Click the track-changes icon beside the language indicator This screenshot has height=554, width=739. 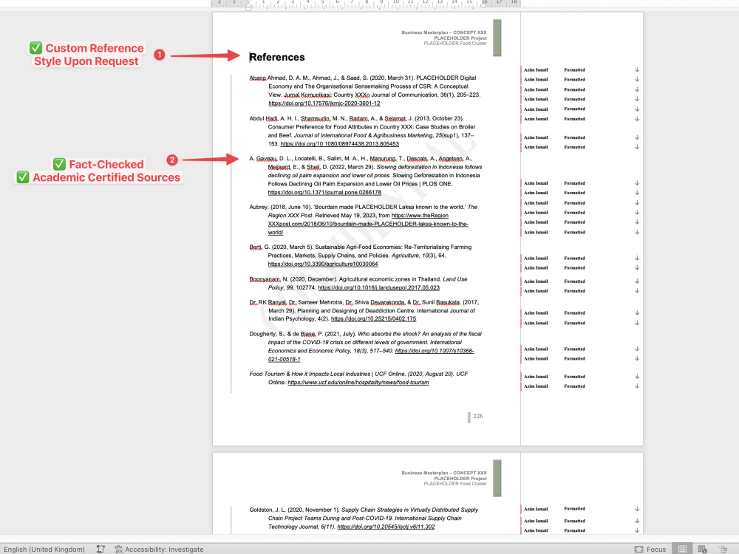(101, 549)
